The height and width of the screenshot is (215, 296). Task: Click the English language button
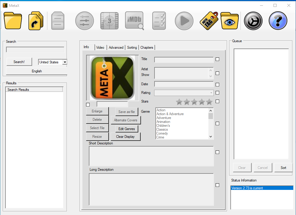coord(37,71)
